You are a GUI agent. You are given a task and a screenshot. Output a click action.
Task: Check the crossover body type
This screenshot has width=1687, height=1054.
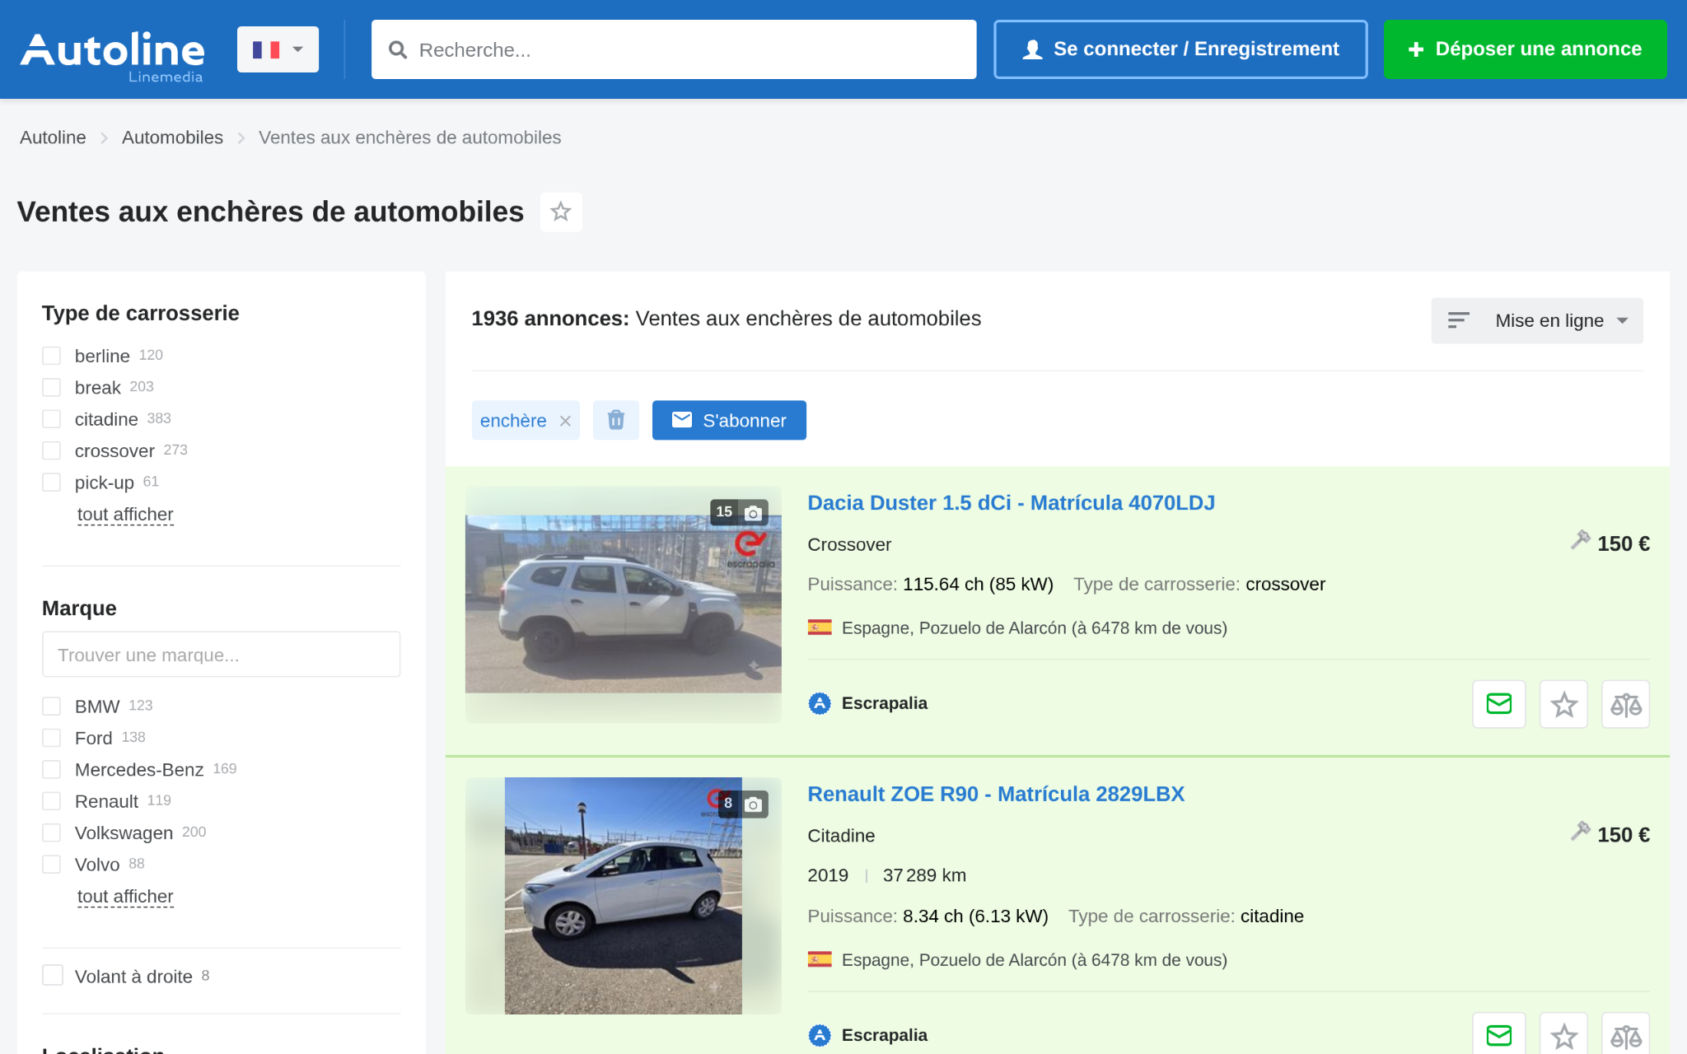coord(52,450)
